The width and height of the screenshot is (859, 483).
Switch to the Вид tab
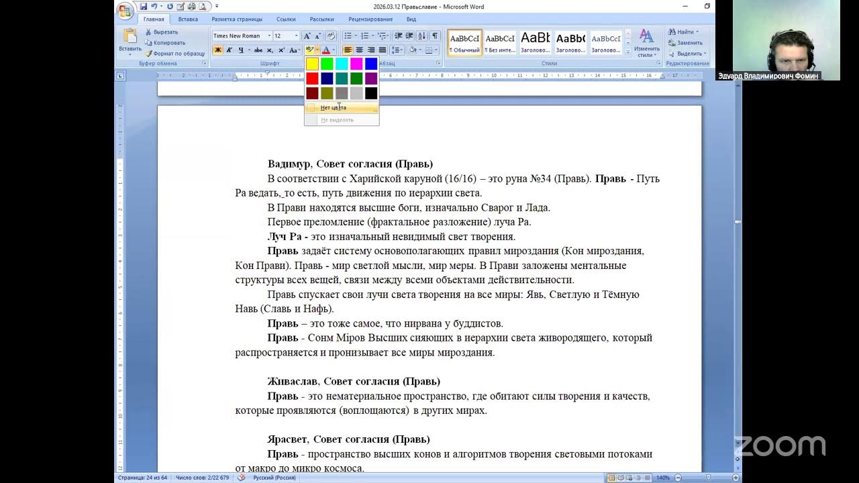click(411, 19)
